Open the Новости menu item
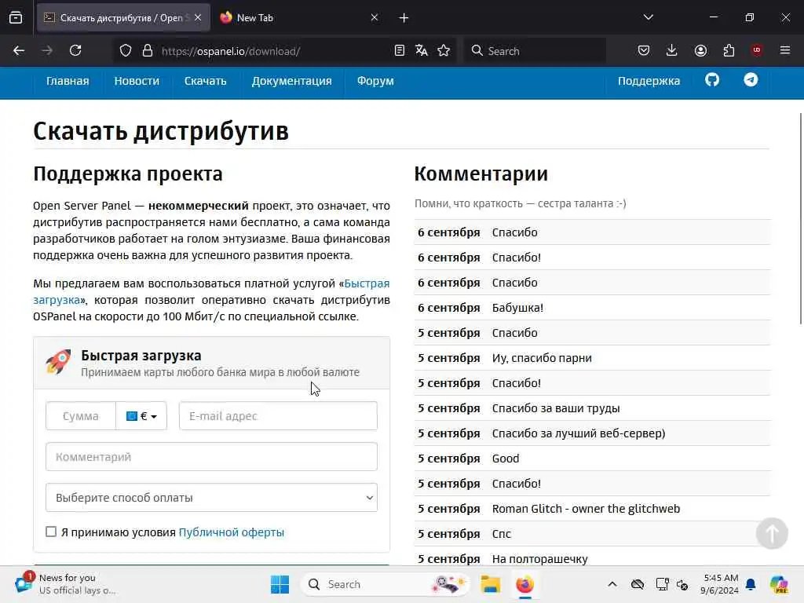This screenshot has height=603, width=804. [137, 81]
